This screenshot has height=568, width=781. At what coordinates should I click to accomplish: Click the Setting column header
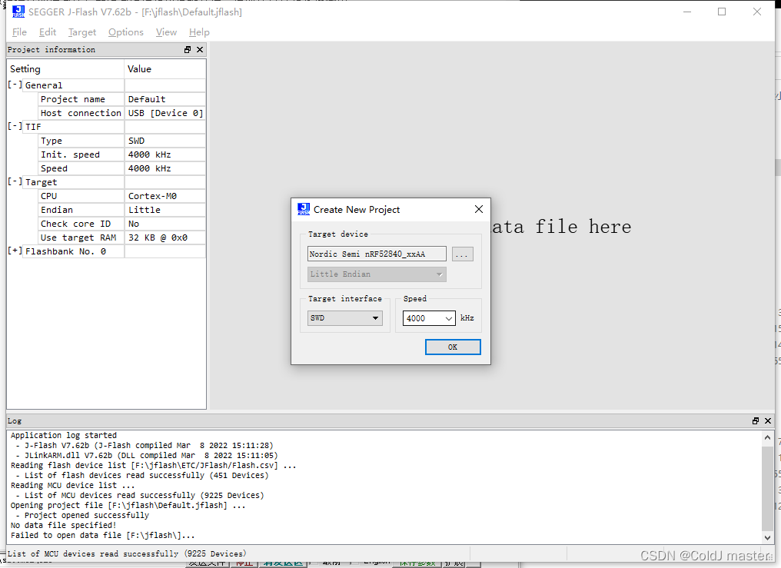click(x=65, y=68)
